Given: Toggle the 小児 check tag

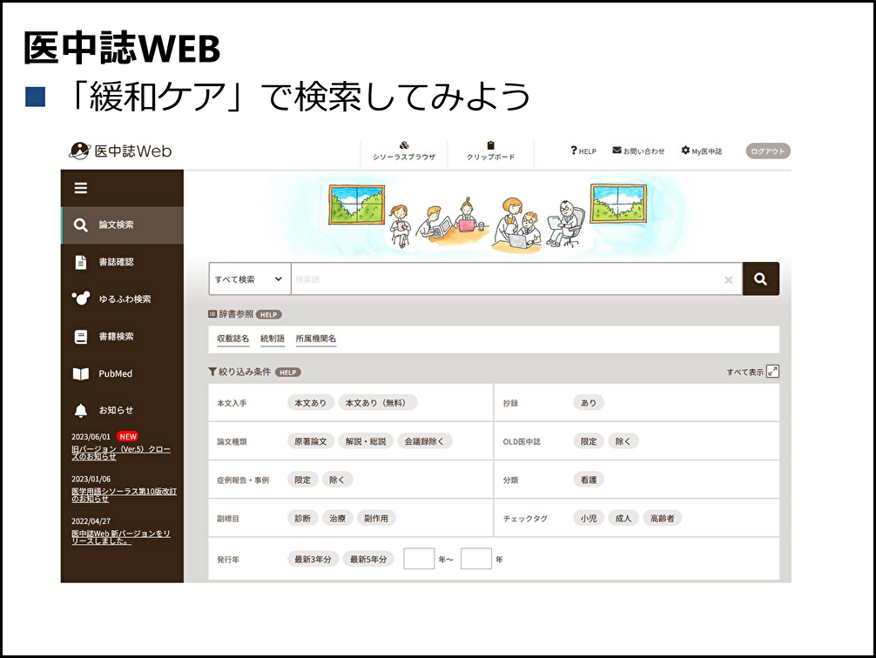Looking at the screenshot, I should pos(589,519).
